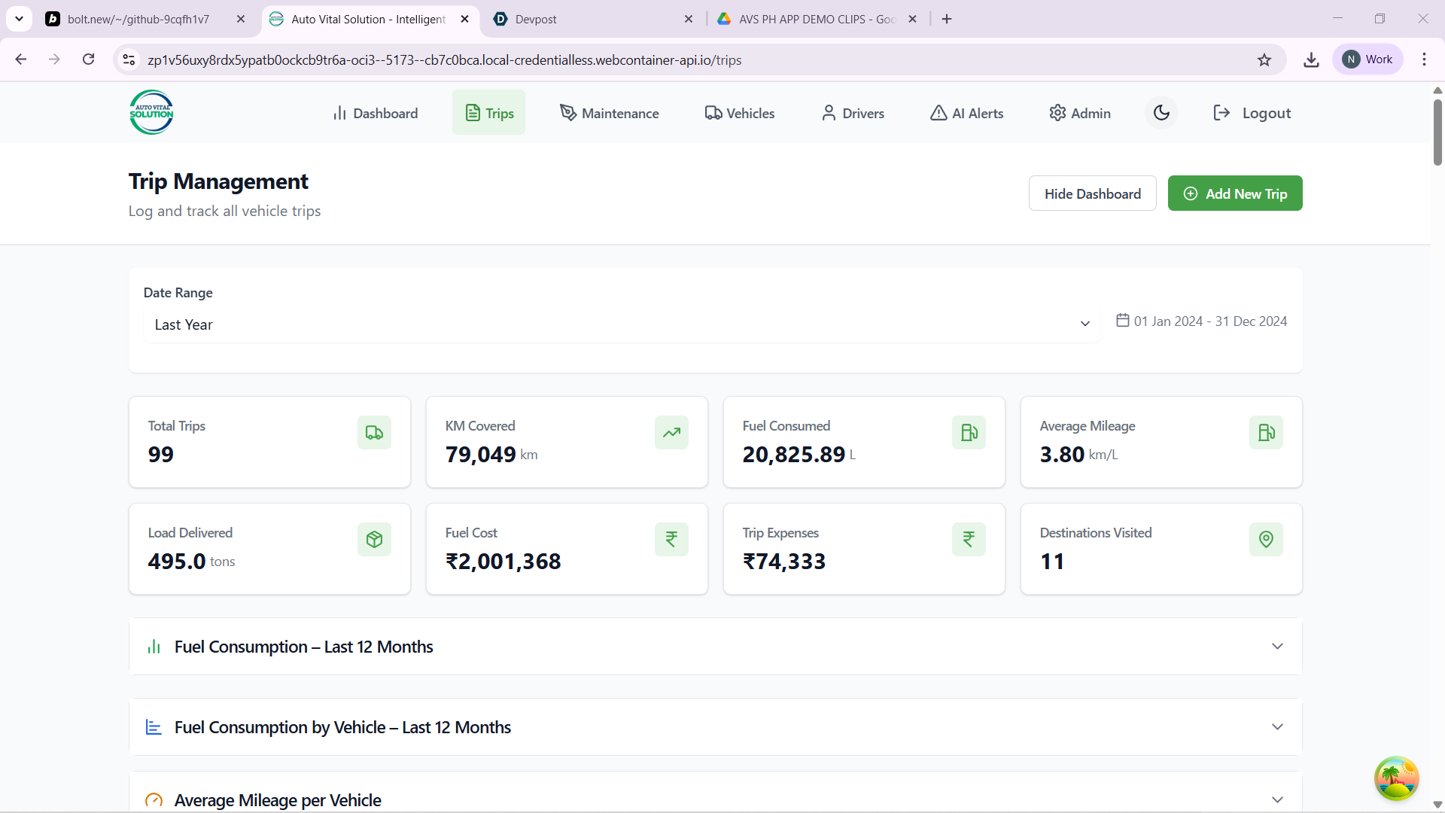
Task: Bookmark page with star icon
Action: coord(1264,60)
